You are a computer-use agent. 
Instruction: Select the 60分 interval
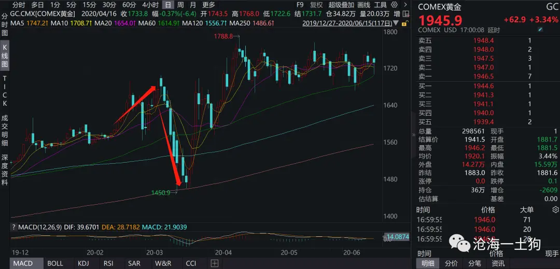129,5
